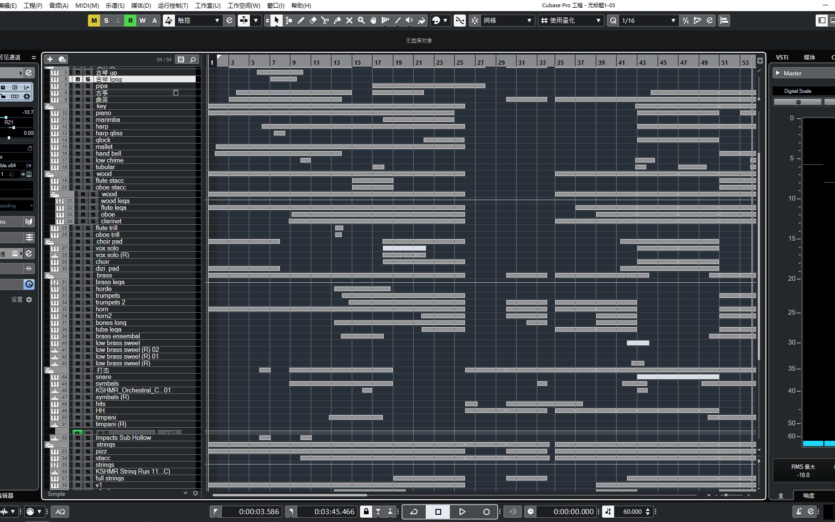The image size is (835, 522).
Task: Open the 网格 snap type dropdown
Action: point(507,20)
